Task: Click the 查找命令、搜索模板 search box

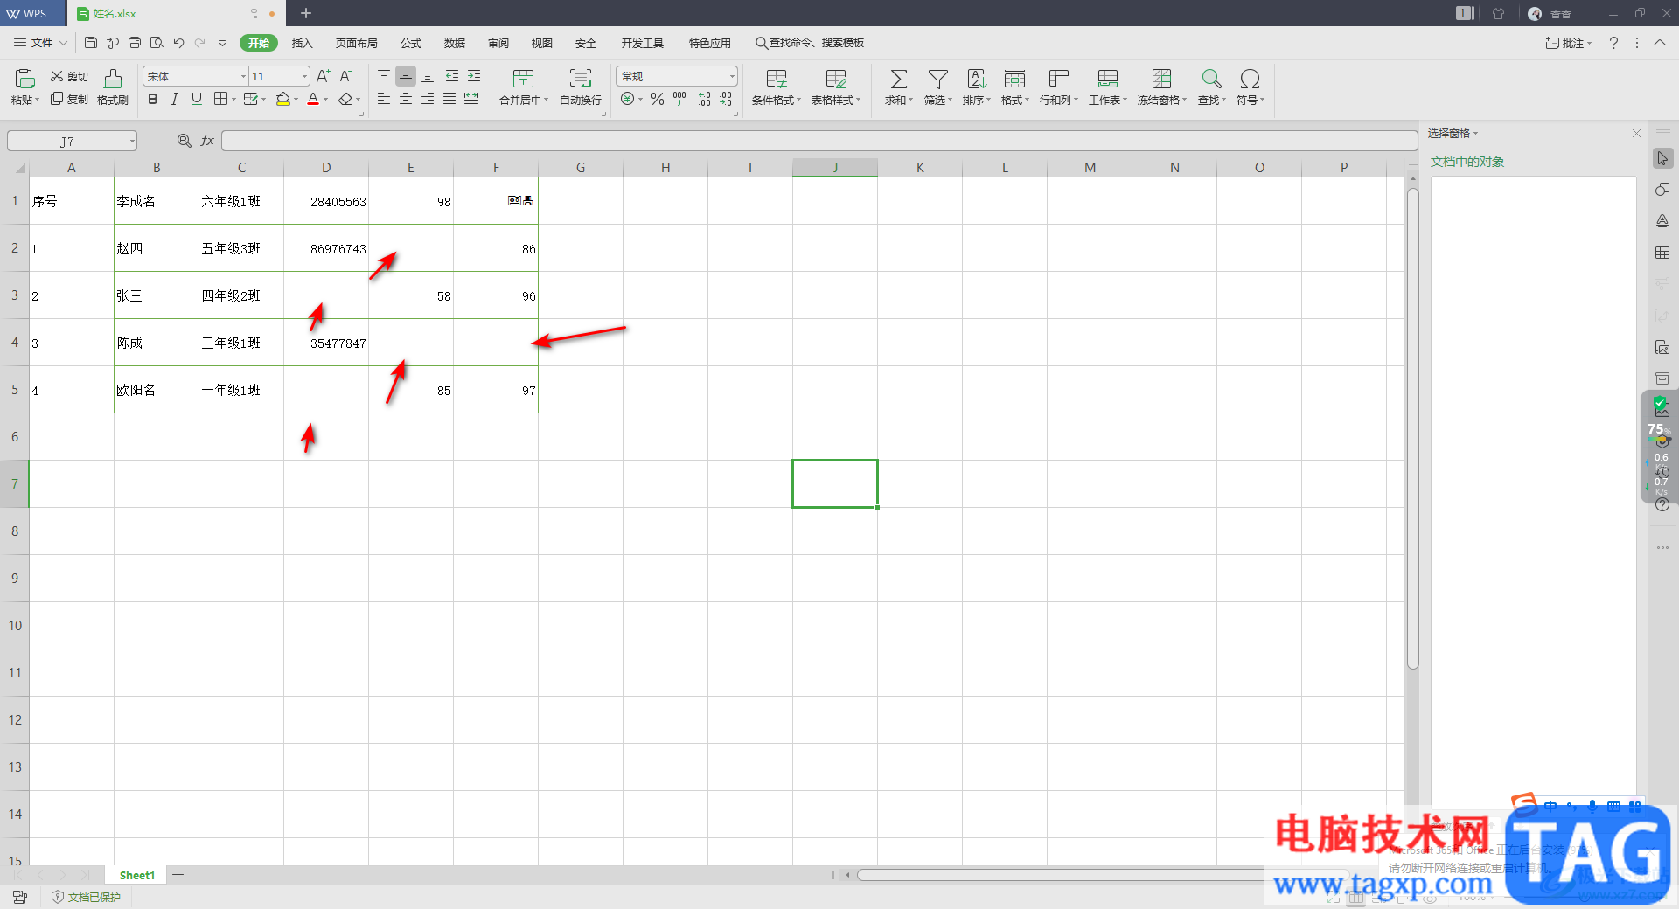Action: [811, 43]
